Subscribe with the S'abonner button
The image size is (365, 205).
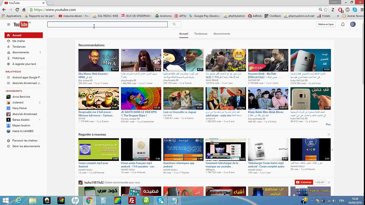pos(304,182)
